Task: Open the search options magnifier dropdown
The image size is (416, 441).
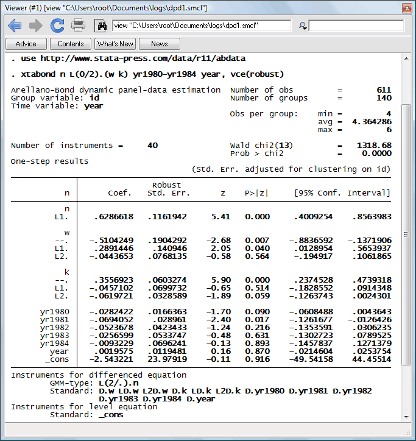Action: pyautogui.click(x=303, y=26)
